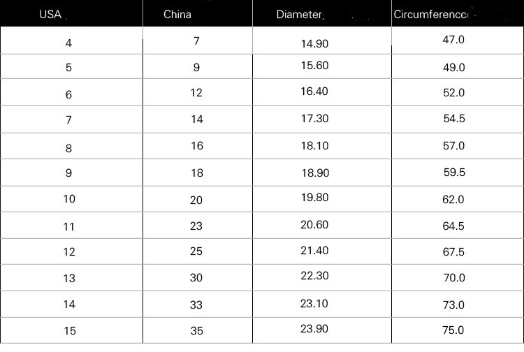Click USA size 15 cell
The width and height of the screenshot is (524, 352).
pyautogui.click(x=68, y=330)
